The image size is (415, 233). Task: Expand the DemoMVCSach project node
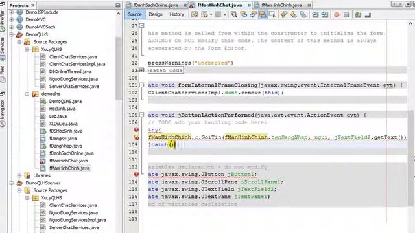(x=12, y=27)
